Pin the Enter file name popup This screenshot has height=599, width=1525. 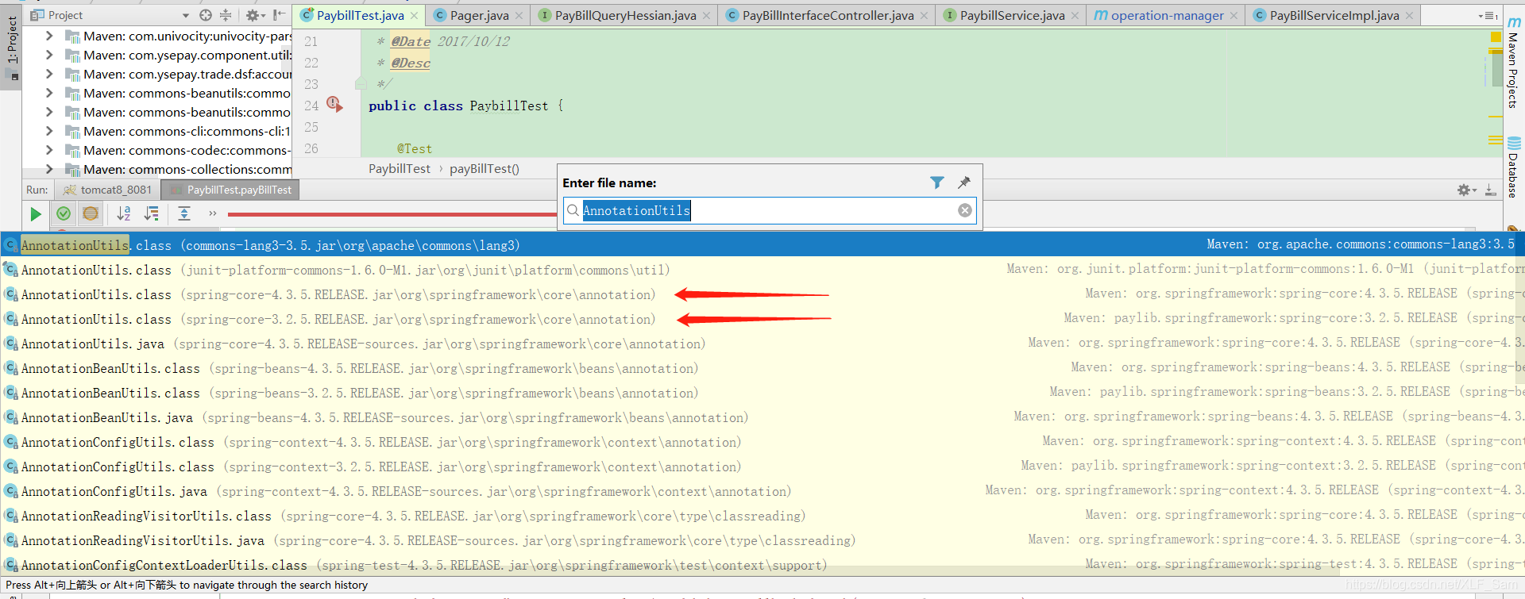coord(964,182)
